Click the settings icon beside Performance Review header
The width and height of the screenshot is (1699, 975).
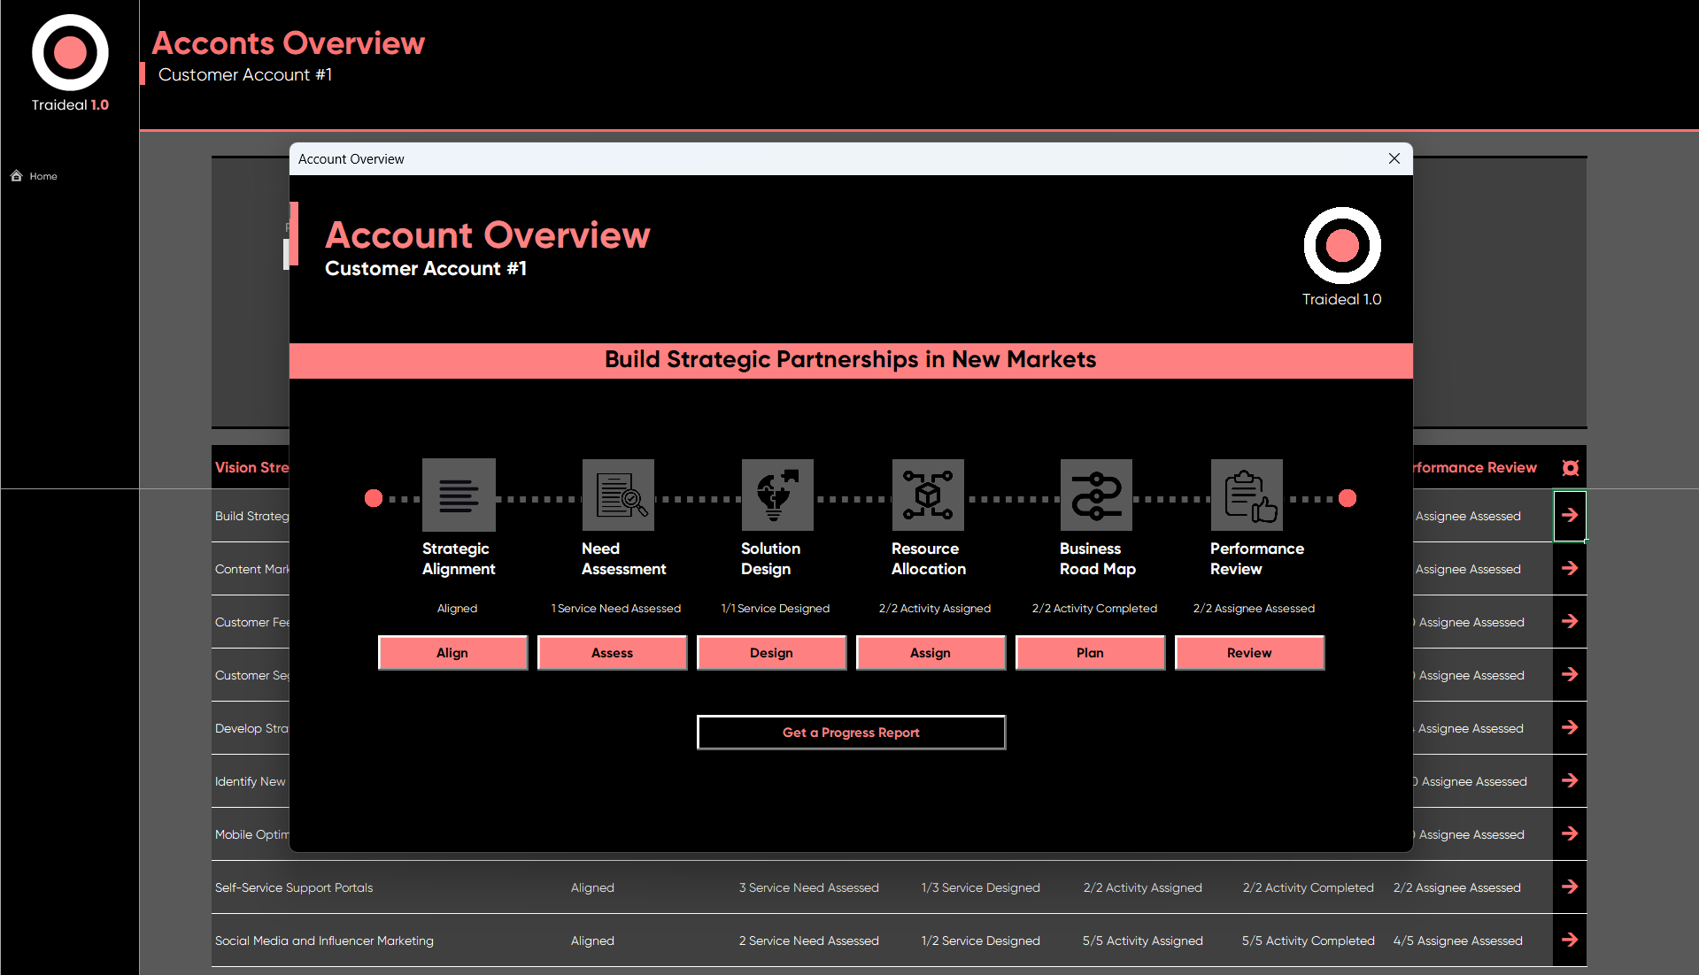coord(1570,468)
